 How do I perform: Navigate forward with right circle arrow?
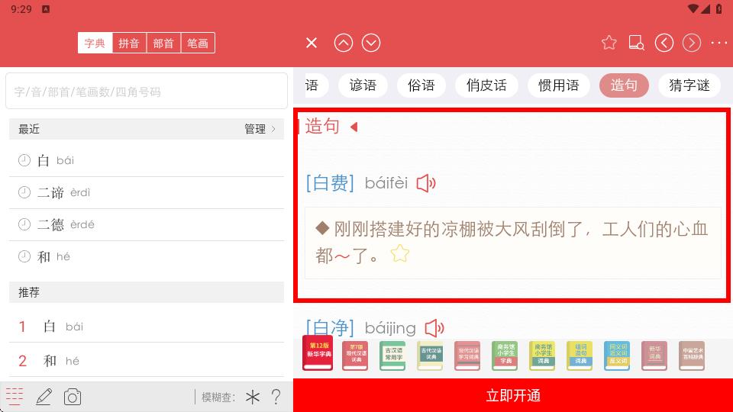(692, 43)
